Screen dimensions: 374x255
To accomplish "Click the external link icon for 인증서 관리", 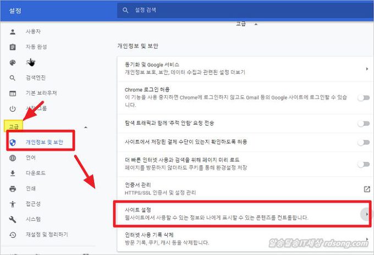I will click(x=367, y=189).
